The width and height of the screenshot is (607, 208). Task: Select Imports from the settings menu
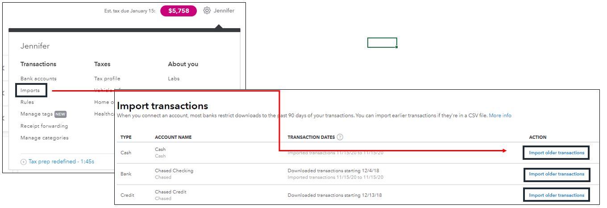[30, 91]
